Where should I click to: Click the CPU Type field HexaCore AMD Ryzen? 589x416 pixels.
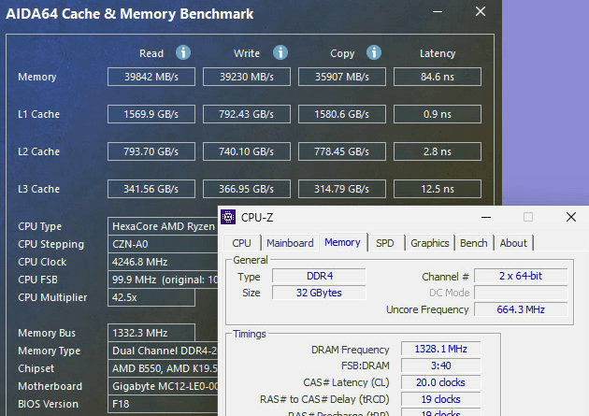coord(163,226)
